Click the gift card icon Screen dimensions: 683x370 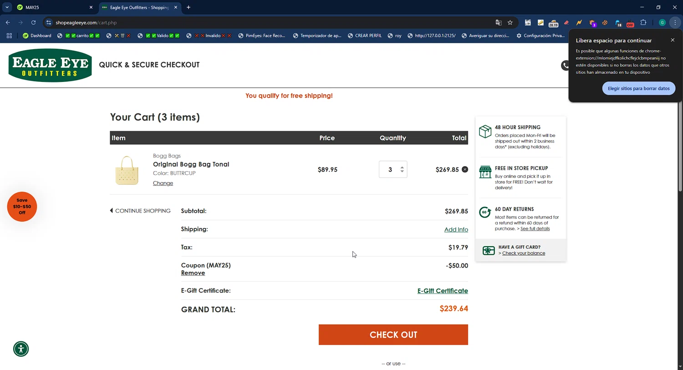point(489,250)
